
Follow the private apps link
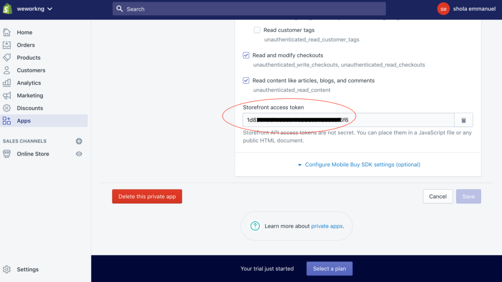click(326, 226)
